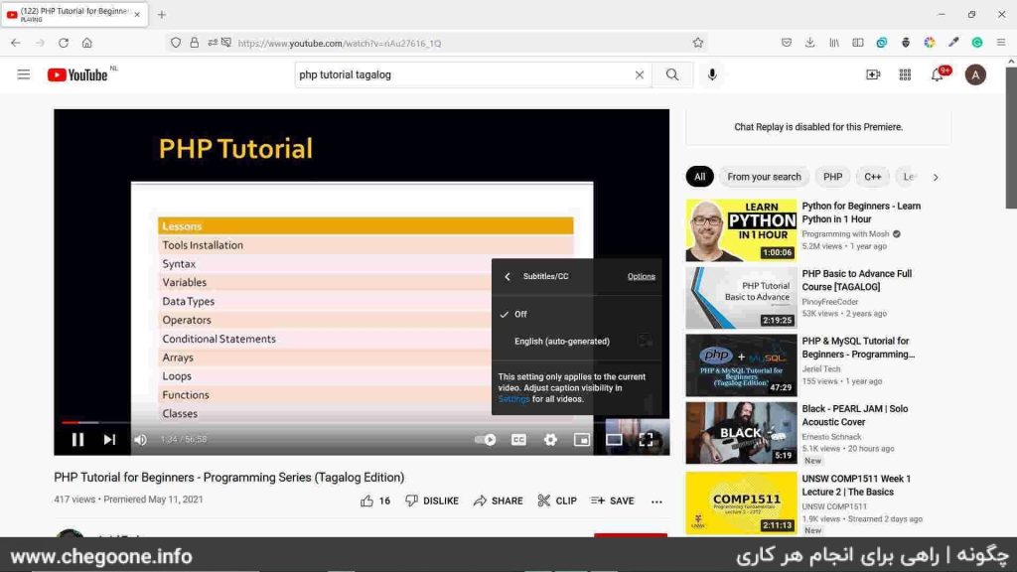The image size is (1017, 572).
Task: Open UNSW COMP1511 Week 1 video title
Action: [856, 485]
